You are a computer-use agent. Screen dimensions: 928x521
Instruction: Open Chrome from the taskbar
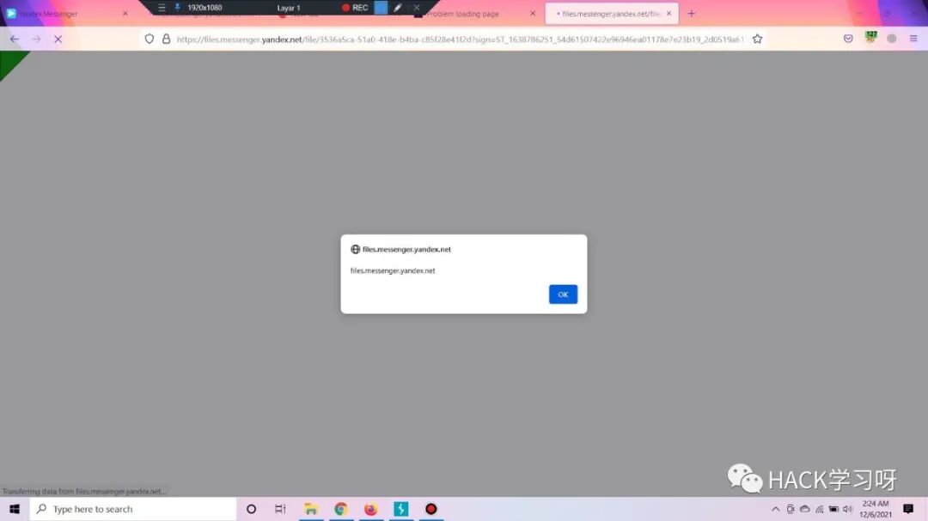340,509
